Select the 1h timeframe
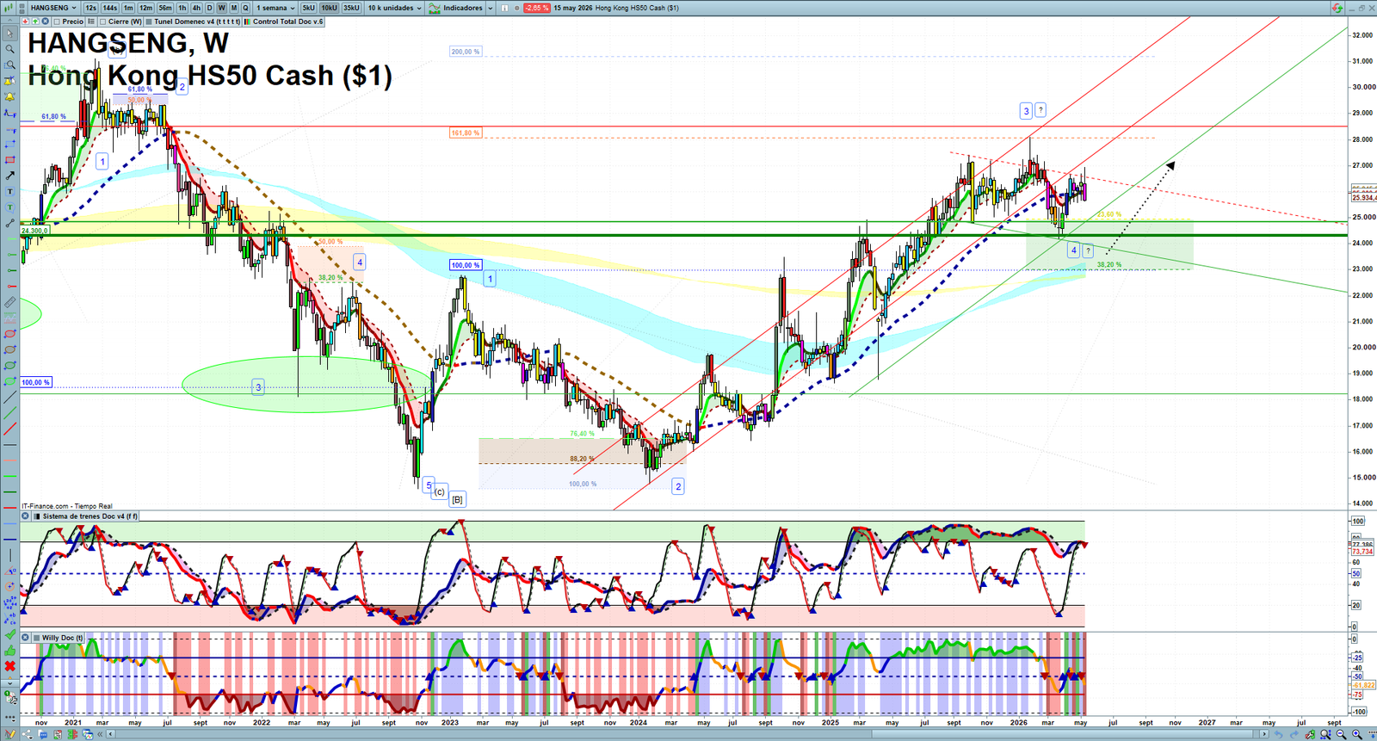 coord(182,8)
